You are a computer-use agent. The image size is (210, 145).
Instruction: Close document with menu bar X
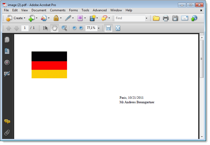pos(201,11)
